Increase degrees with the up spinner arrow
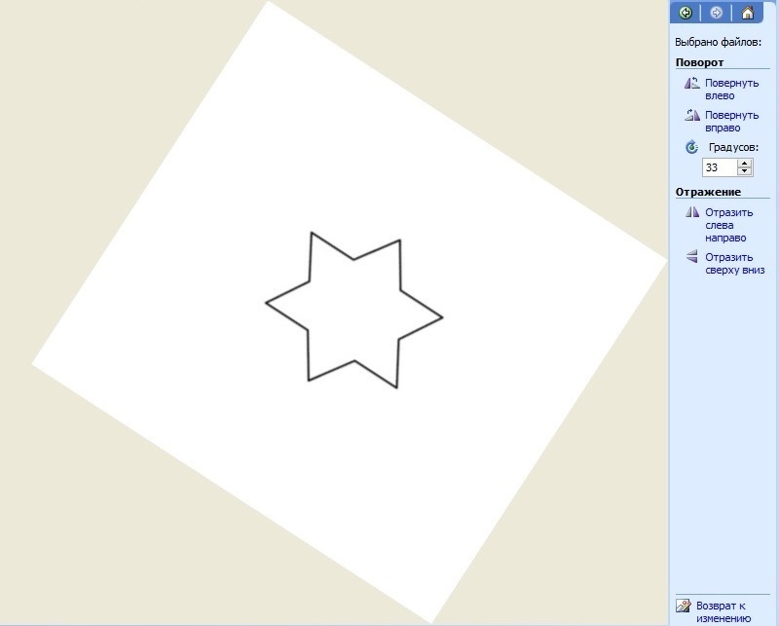The width and height of the screenshot is (779, 626). tap(744, 163)
